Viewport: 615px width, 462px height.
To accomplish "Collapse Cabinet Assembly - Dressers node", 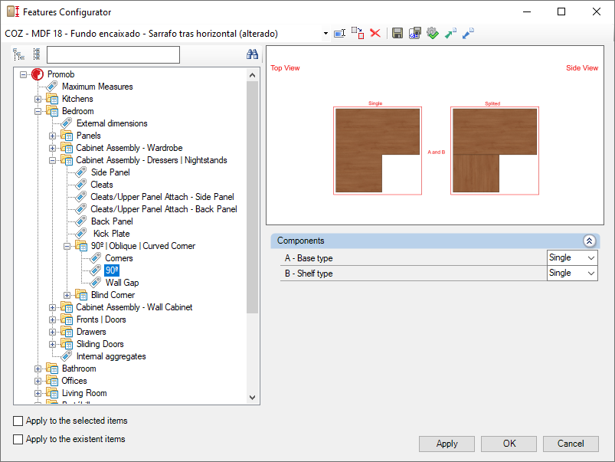I will [52, 160].
